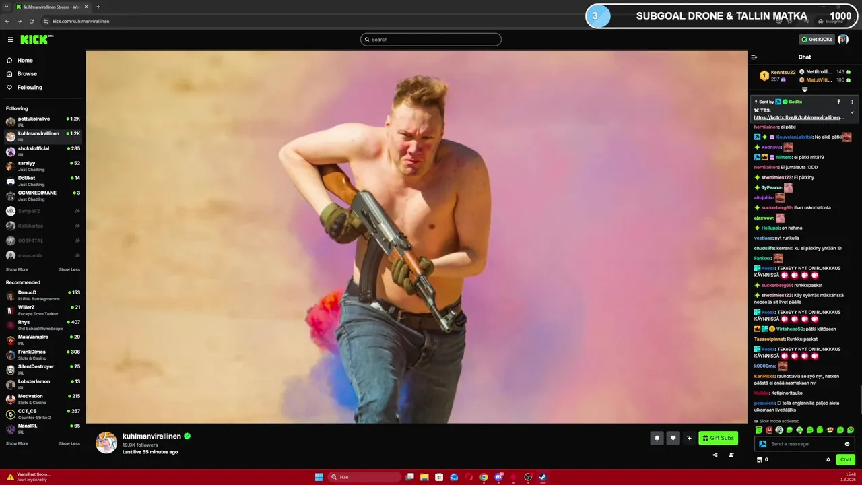Reload the browser page

pos(31,21)
